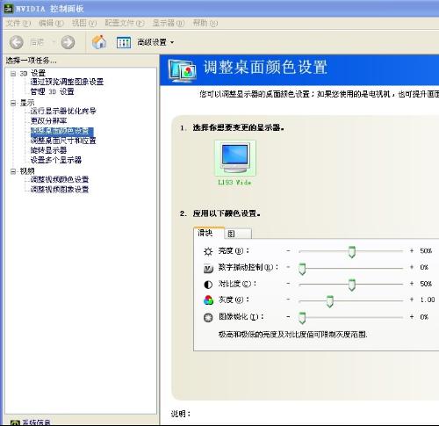Collapse the 视频 tree node
439x426 pixels.
tap(13, 171)
